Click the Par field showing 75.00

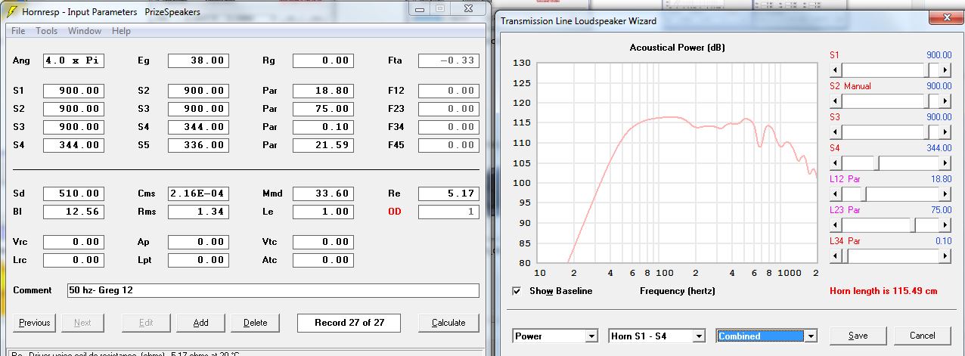coord(323,109)
